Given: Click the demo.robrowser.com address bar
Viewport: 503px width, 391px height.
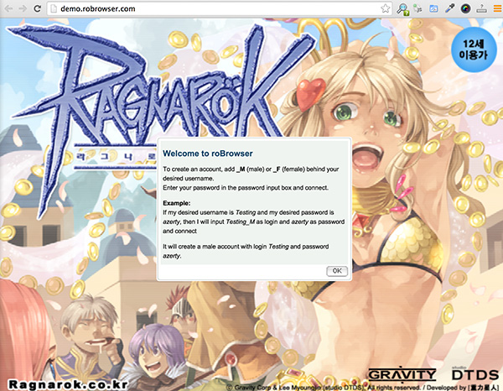Looking at the screenshot, I should pyautogui.click(x=220, y=8).
